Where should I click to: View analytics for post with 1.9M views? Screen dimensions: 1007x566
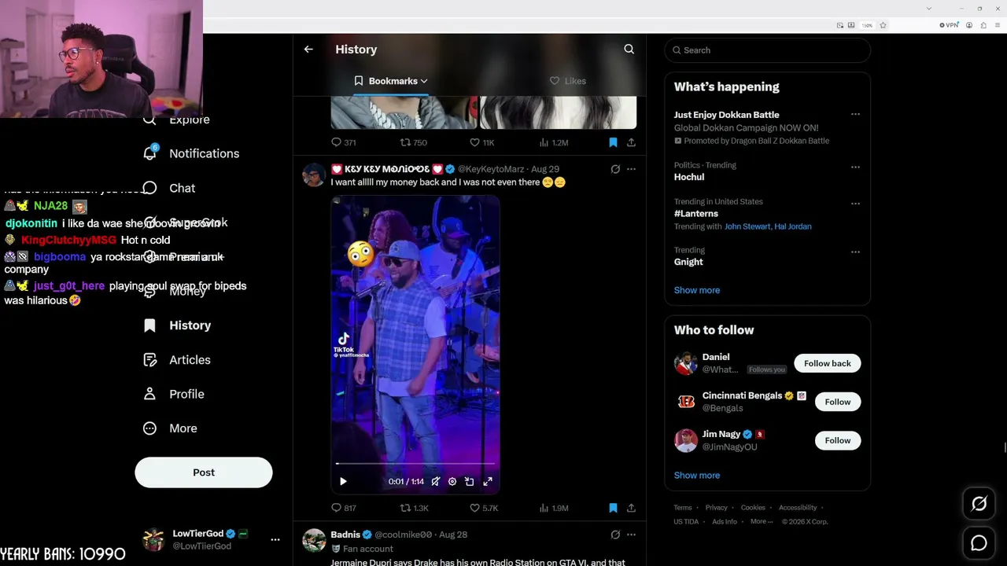(x=554, y=508)
